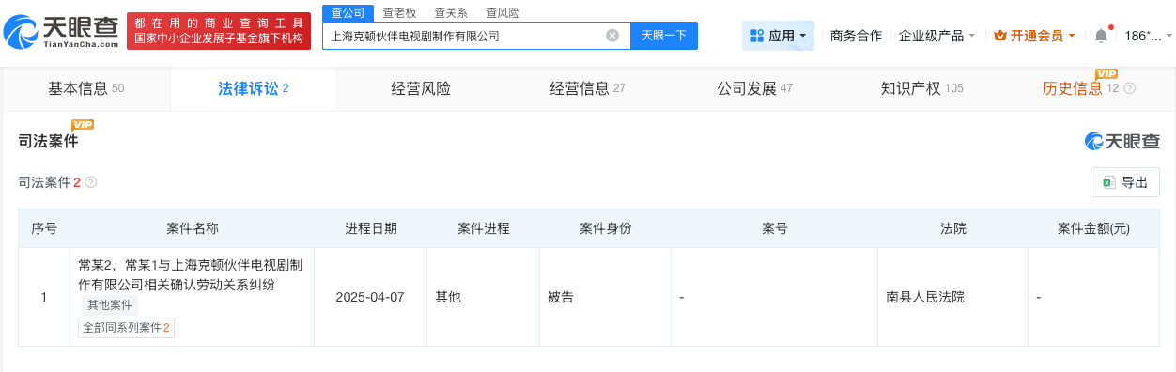Image resolution: width=1176 pixels, height=372 pixels.
Task: Open the 应用 dropdown menu
Action: [x=778, y=36]
